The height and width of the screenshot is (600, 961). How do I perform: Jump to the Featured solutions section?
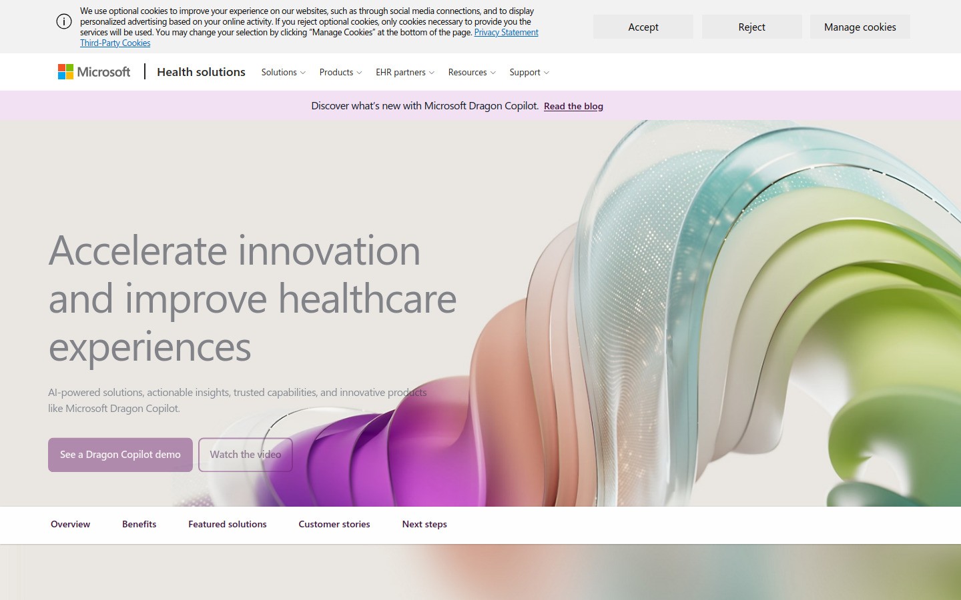228,524
